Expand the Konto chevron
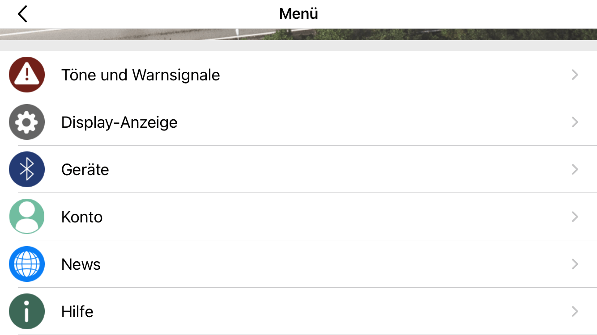Screen dimensions: 597x335 [575, 217]
